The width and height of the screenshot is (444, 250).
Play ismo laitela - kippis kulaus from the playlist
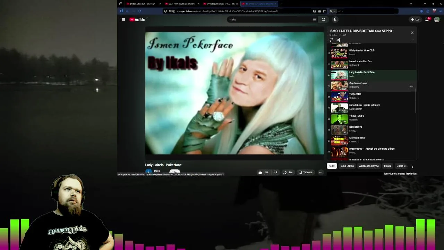coord(371,108)
